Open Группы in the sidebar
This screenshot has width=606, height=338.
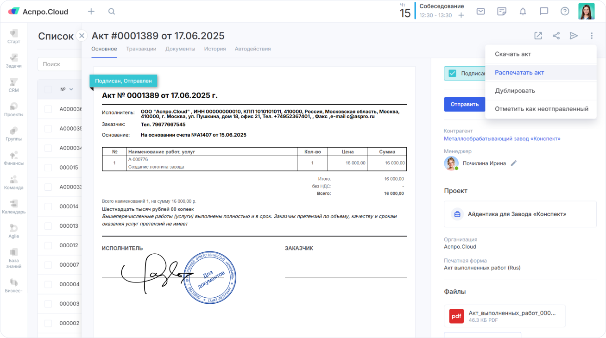(x=13, y=134)
